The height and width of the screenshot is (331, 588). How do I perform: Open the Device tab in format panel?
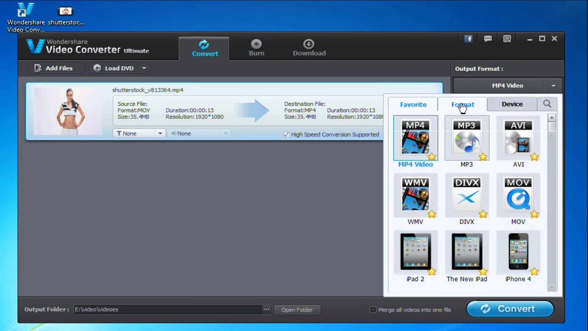coord(512,104)
